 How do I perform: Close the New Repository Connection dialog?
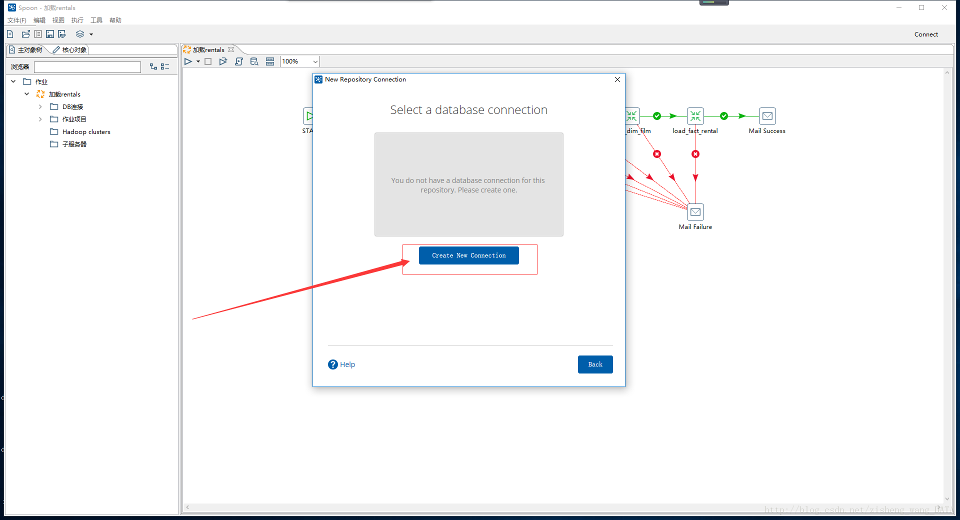tap(617, 79)
